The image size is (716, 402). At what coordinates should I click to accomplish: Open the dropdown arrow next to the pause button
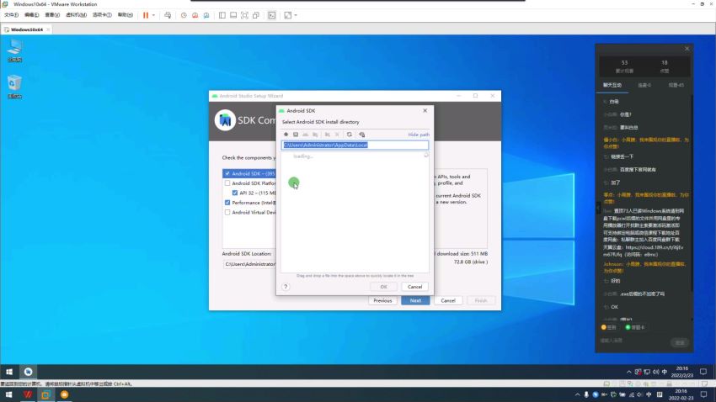[x=153, y=15]
